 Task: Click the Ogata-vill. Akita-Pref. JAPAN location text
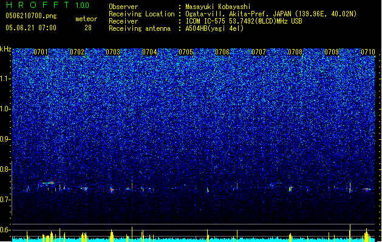(271, 14)
